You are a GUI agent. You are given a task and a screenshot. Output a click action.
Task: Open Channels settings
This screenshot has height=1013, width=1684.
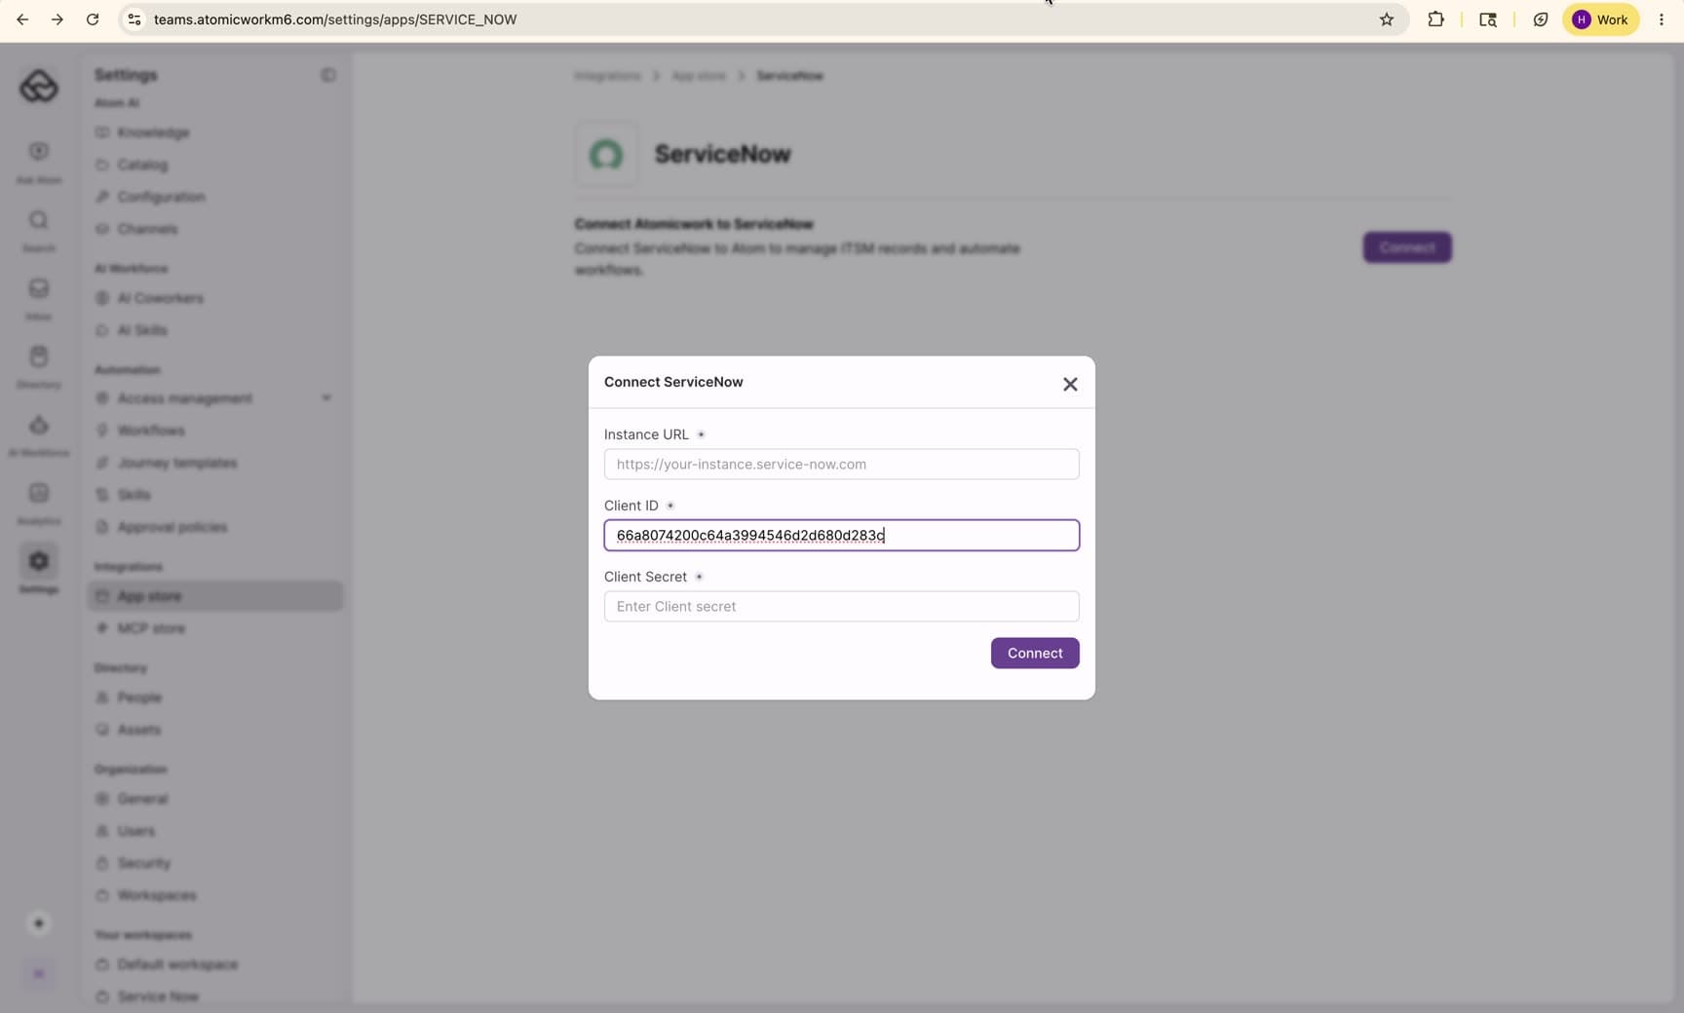coord(147,229)
